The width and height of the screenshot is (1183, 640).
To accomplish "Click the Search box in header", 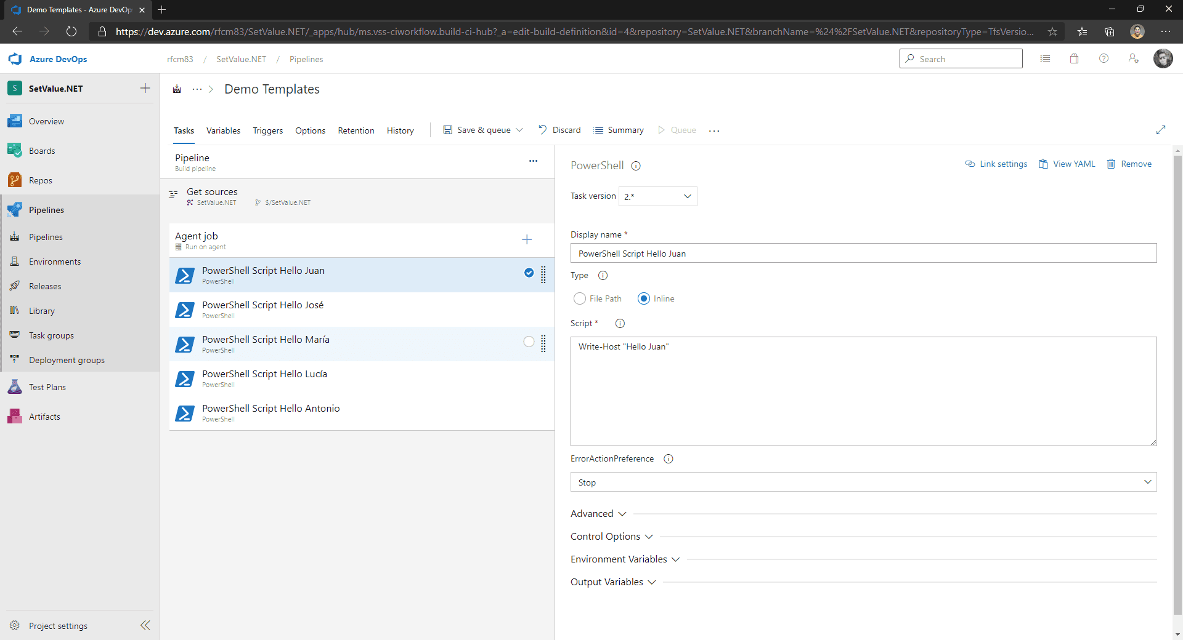I will pos(961,58).
